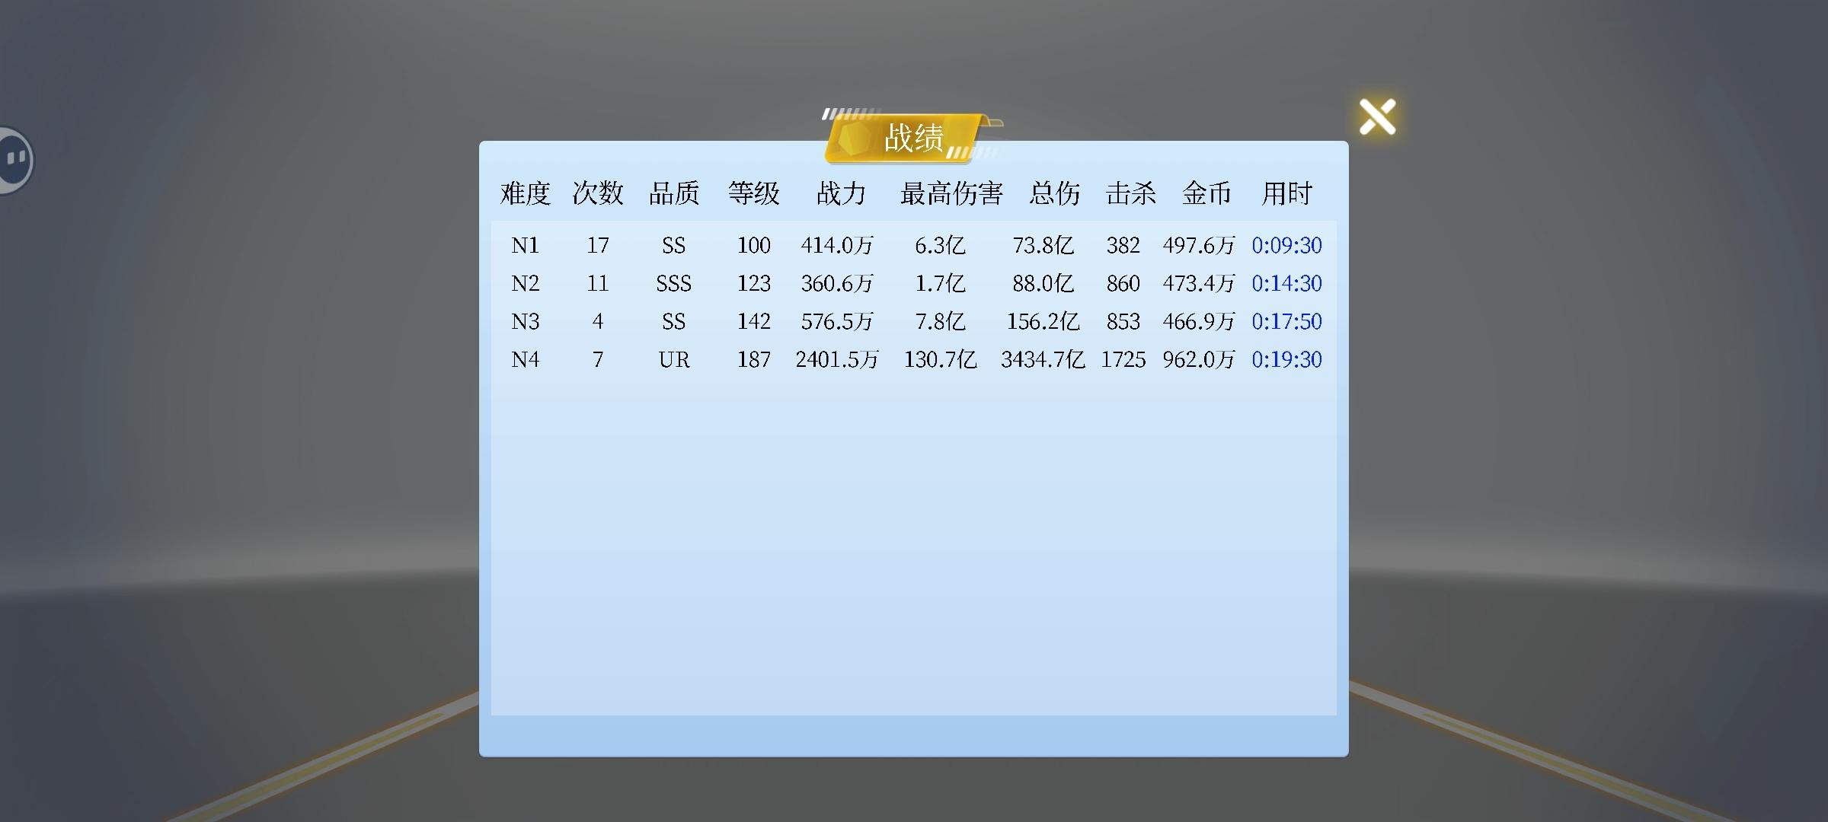Tap the pause button on left edge
The height and width of the screenshot is (822, 1828).
[15, 159]
